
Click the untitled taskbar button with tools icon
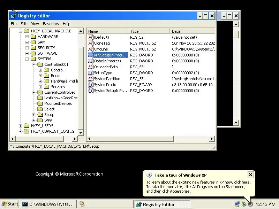(x=105, y=204)
